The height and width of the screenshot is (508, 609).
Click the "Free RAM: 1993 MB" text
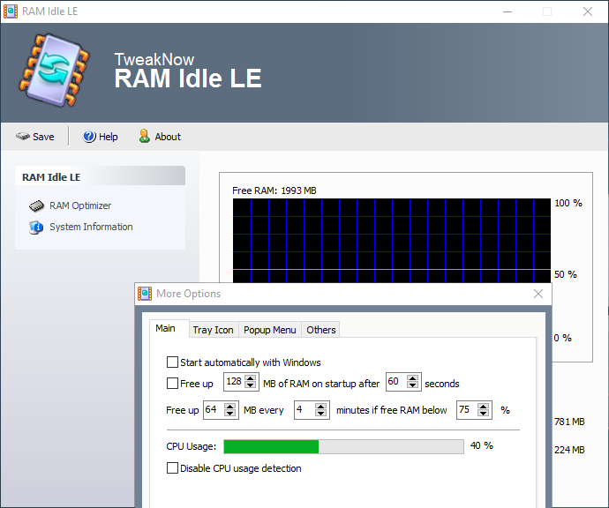(274, 190)
